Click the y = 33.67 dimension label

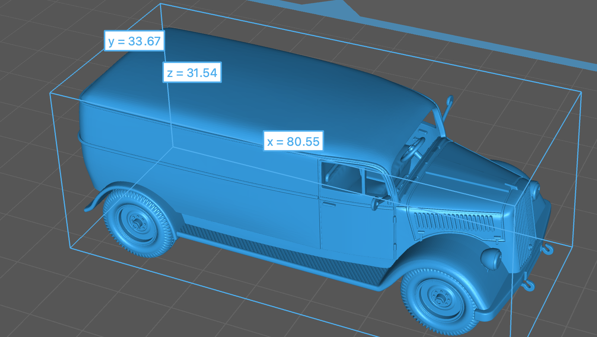coord(134,41)
